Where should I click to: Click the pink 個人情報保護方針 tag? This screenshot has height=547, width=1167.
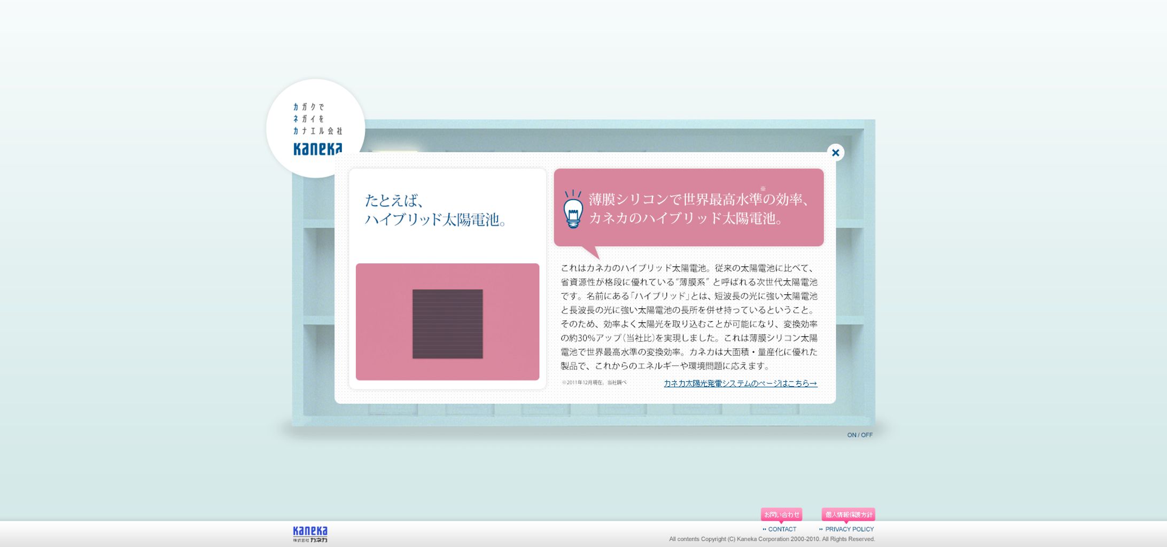[x=848, y=515]
